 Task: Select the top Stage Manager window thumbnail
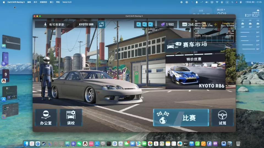click(x=11, y=42)
